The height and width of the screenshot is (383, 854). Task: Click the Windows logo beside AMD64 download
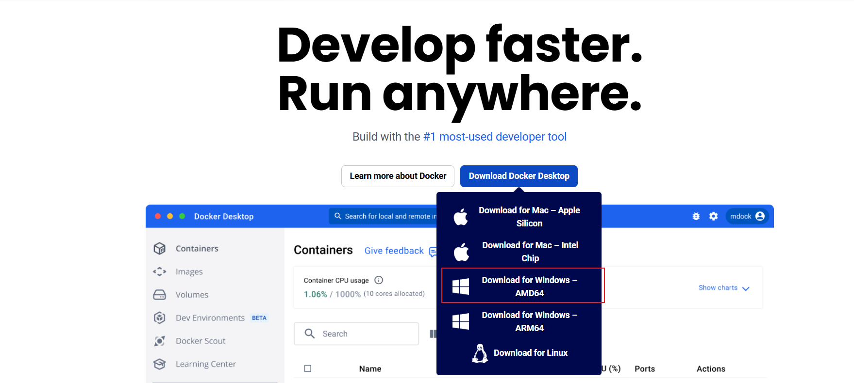point(461,287)
